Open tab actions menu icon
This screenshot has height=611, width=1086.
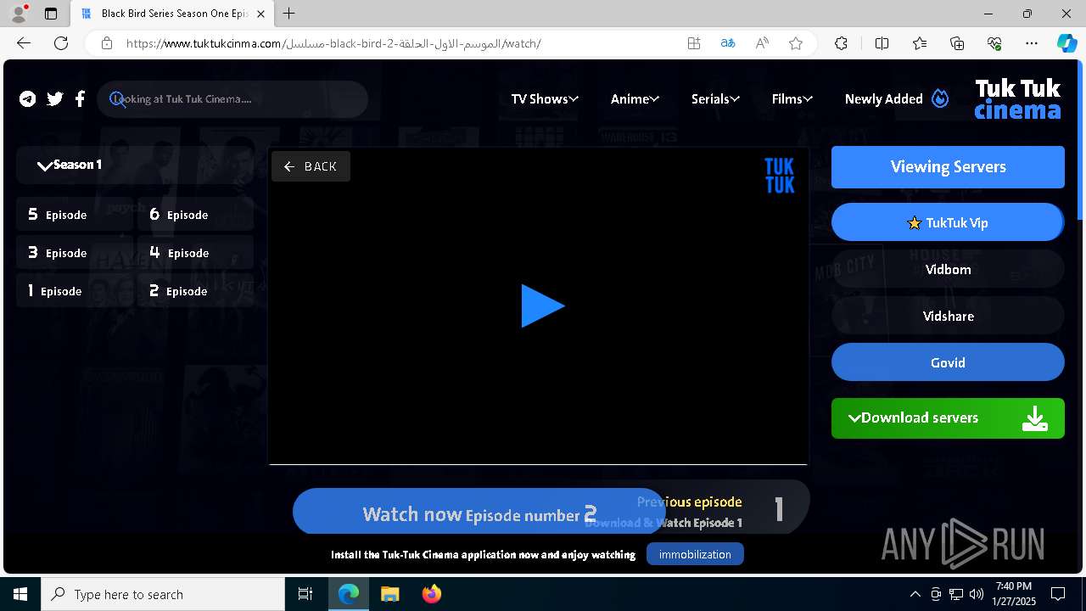pos(51,14)
